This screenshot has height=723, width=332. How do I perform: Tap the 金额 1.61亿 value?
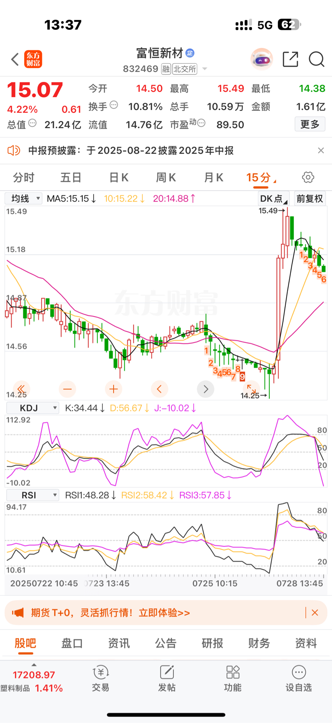point(310,107)
